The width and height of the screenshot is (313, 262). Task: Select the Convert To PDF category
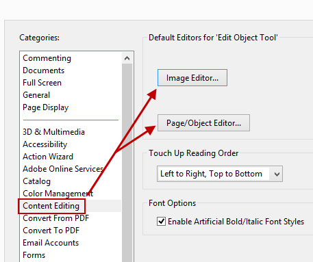(51, 231)
